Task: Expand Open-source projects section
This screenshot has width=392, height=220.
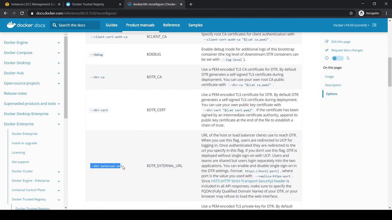Action: click(x=58, y=83)
